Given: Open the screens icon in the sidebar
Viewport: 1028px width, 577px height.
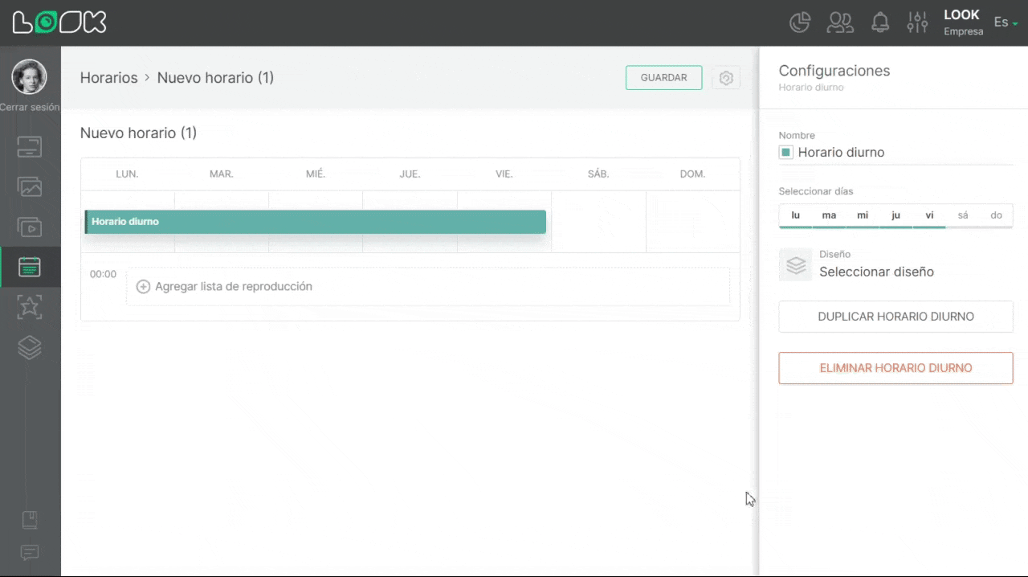Looking at the screenshot, I should 30,147.
